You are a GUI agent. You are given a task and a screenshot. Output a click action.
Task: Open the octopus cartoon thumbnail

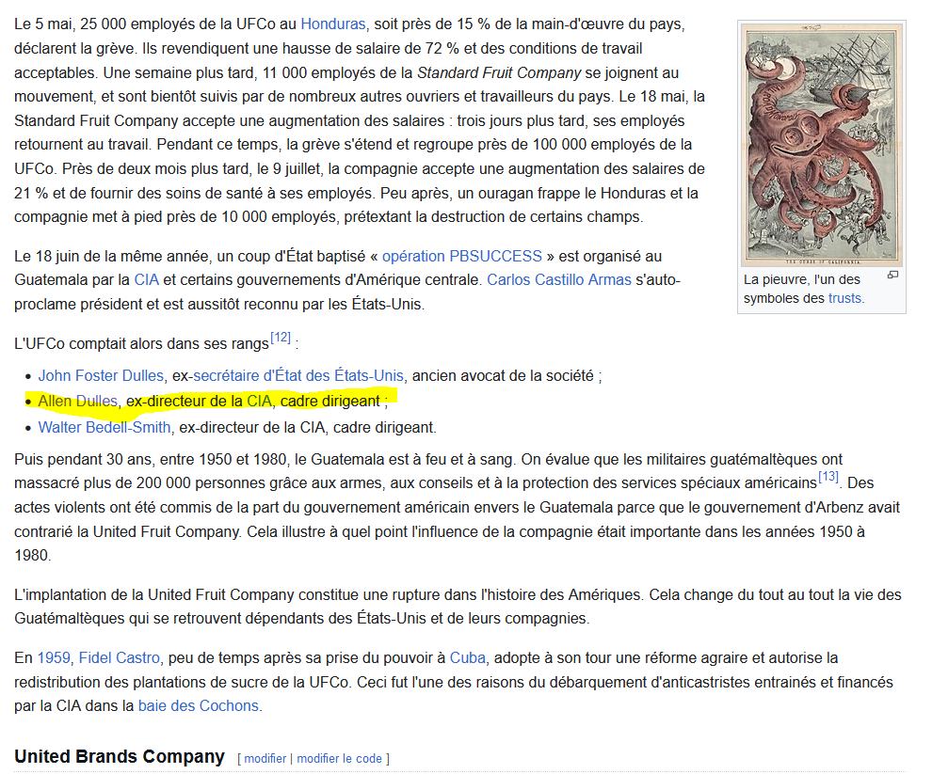[822, 145]
